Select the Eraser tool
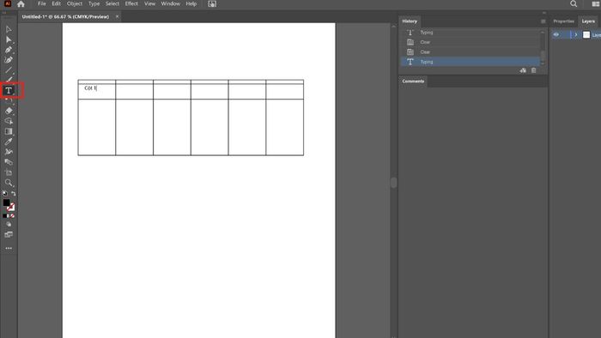Image resolution: width=601 pixels, height=338 pixels. (x=9, y=111)
